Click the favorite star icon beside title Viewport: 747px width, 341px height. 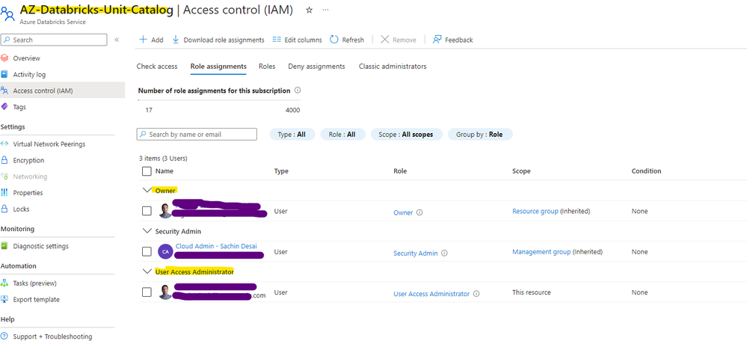[310, 10]
